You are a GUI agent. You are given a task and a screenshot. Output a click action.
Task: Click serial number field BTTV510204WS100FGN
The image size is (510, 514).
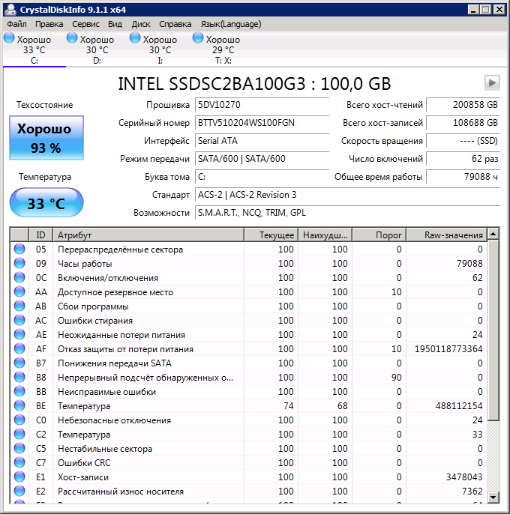[x=262, y=123]
